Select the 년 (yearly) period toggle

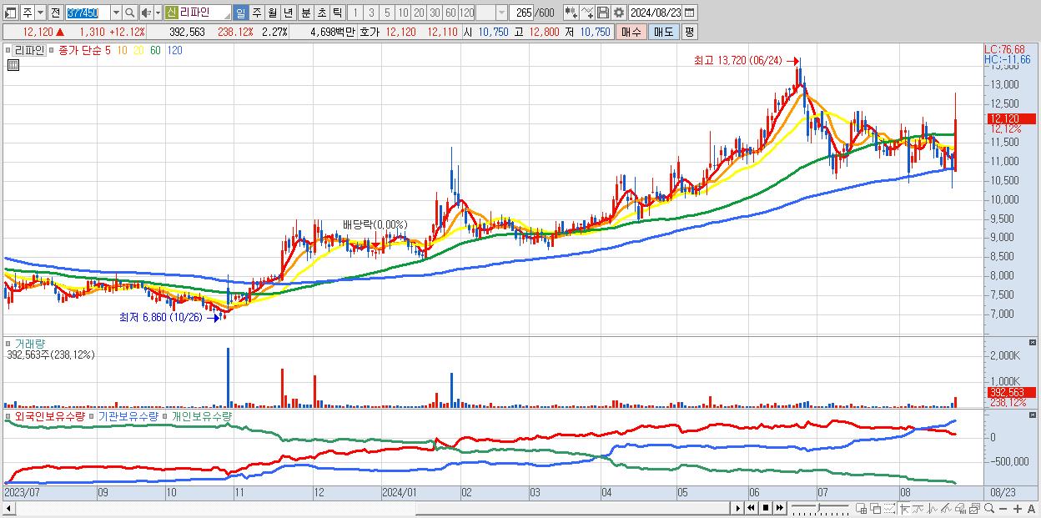click(288, 13)
